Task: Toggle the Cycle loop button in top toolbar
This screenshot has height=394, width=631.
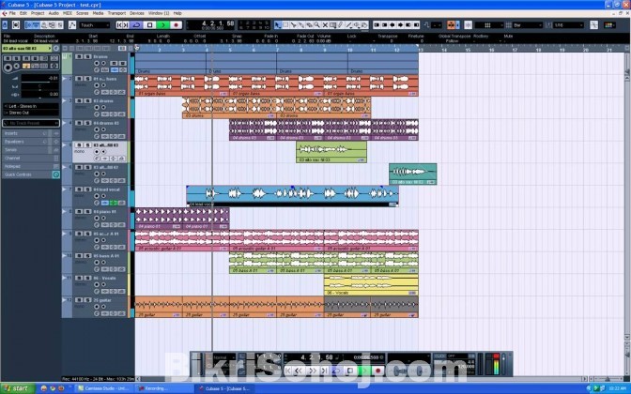Action: click(136, 25)
